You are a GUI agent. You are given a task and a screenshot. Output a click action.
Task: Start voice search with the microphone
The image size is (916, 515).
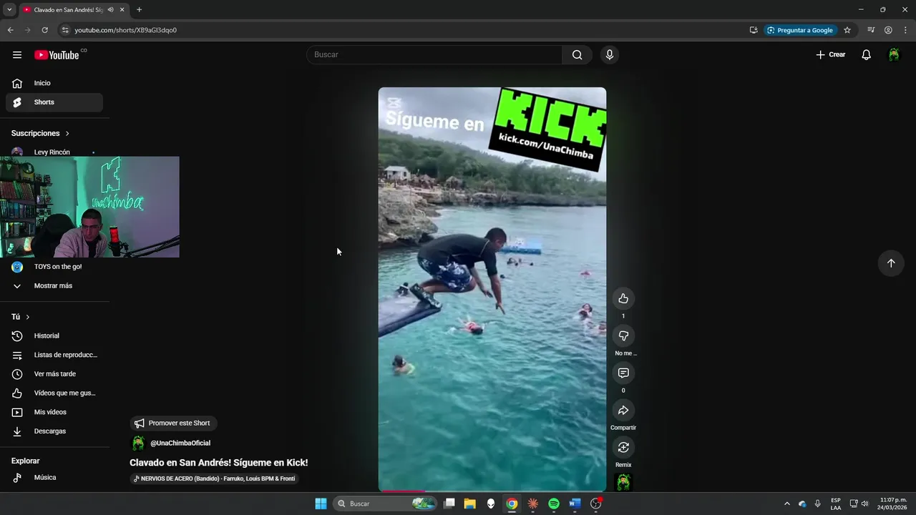[609, 55]
